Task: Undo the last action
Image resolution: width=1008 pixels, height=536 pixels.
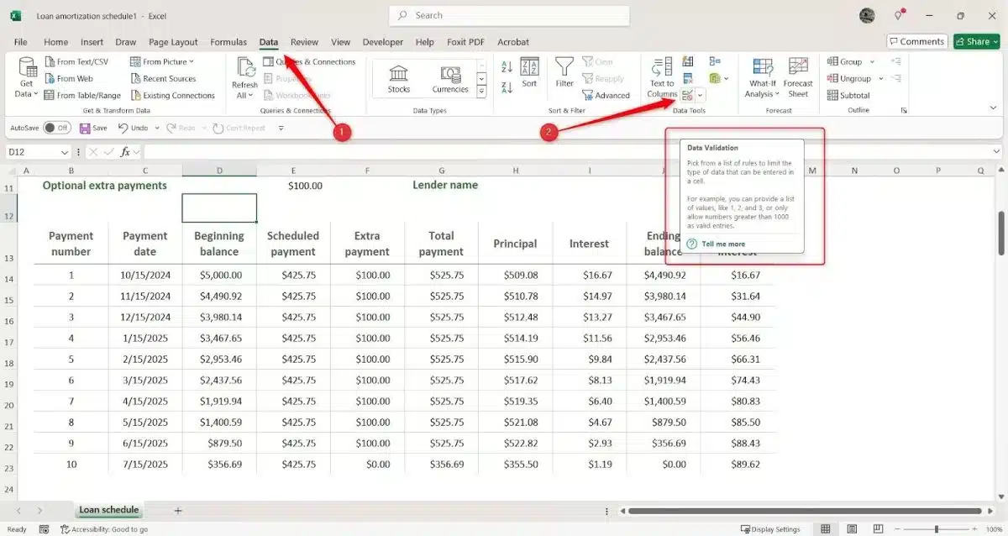Action: click(132, 128)
